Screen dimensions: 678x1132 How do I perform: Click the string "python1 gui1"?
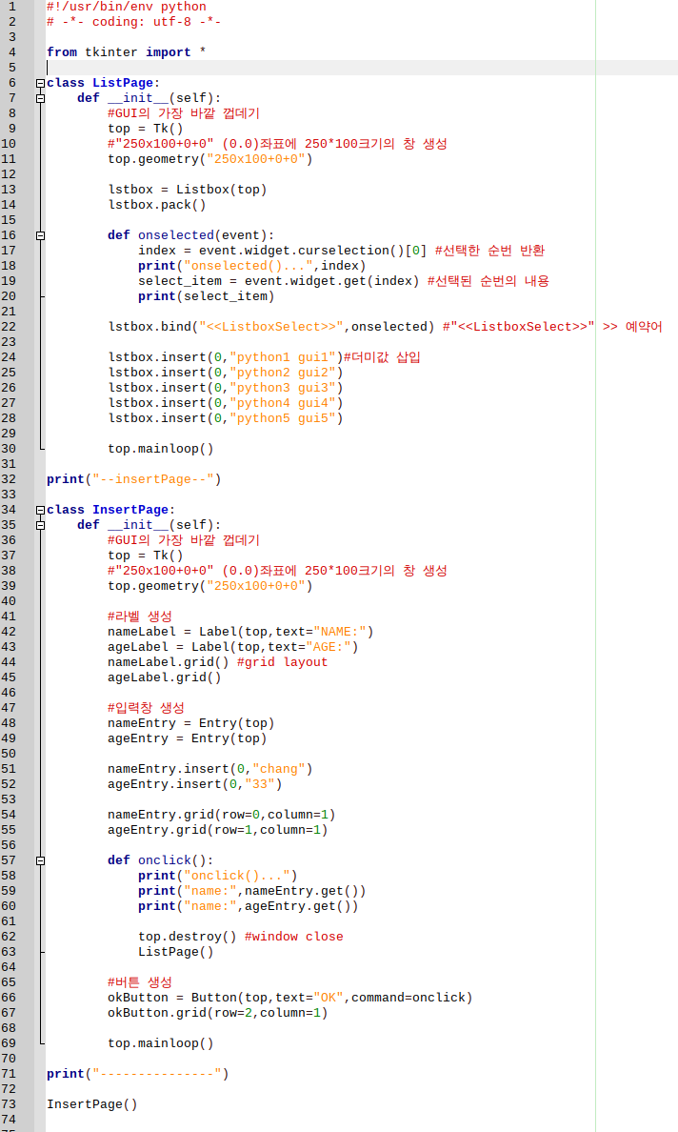(283, 357)
